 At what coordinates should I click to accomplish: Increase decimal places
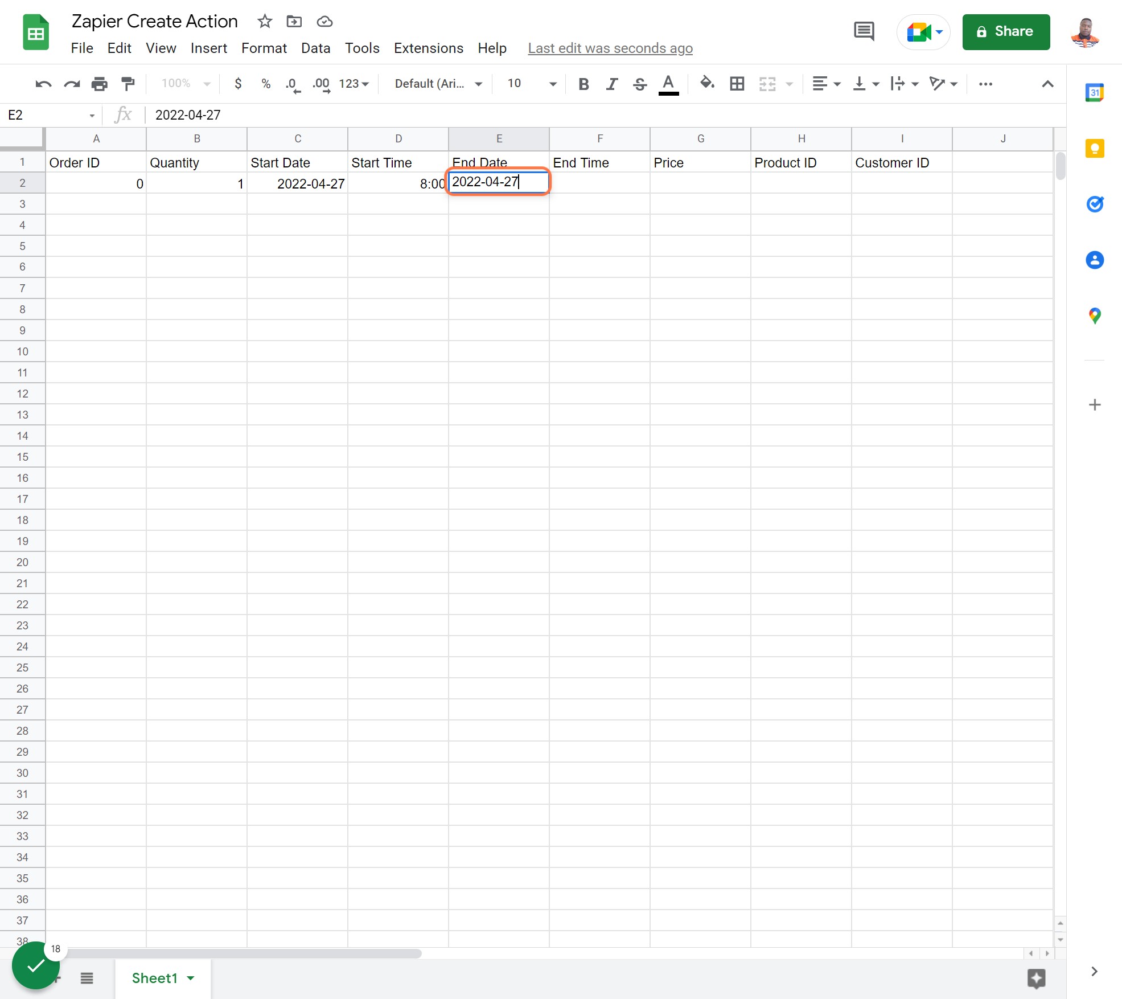coord(321,84)
